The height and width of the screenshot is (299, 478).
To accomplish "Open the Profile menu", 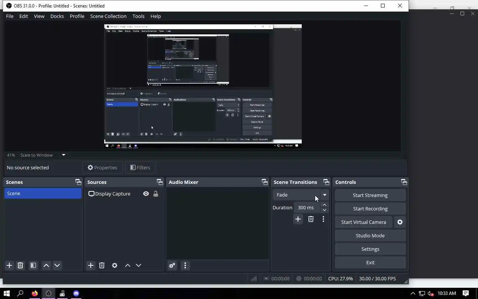I will pyautogui.click(x=77, y=16).
